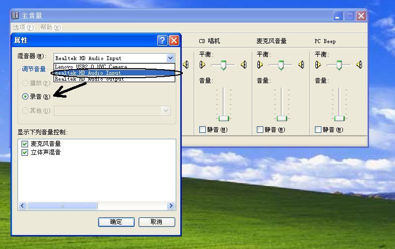Viewport: 395px width, 249px height.
Task: Select the 播放 radio button
Action: [25, 83]
